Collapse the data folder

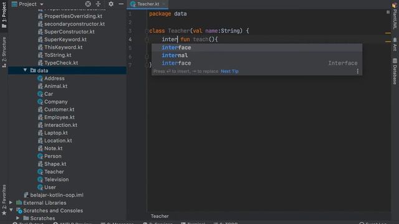click(25, 70)
